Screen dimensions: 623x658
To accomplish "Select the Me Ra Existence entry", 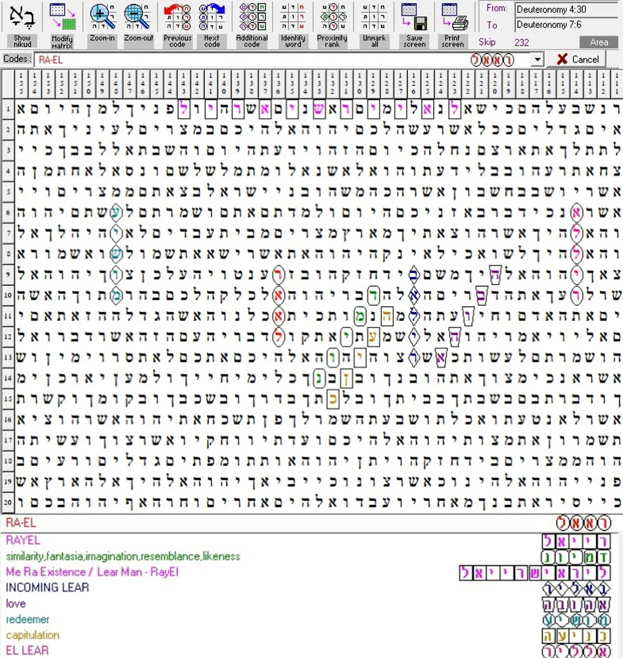I will 92,572.
